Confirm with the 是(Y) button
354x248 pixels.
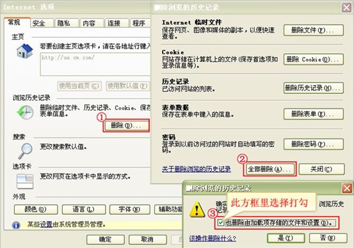(286, 238)
